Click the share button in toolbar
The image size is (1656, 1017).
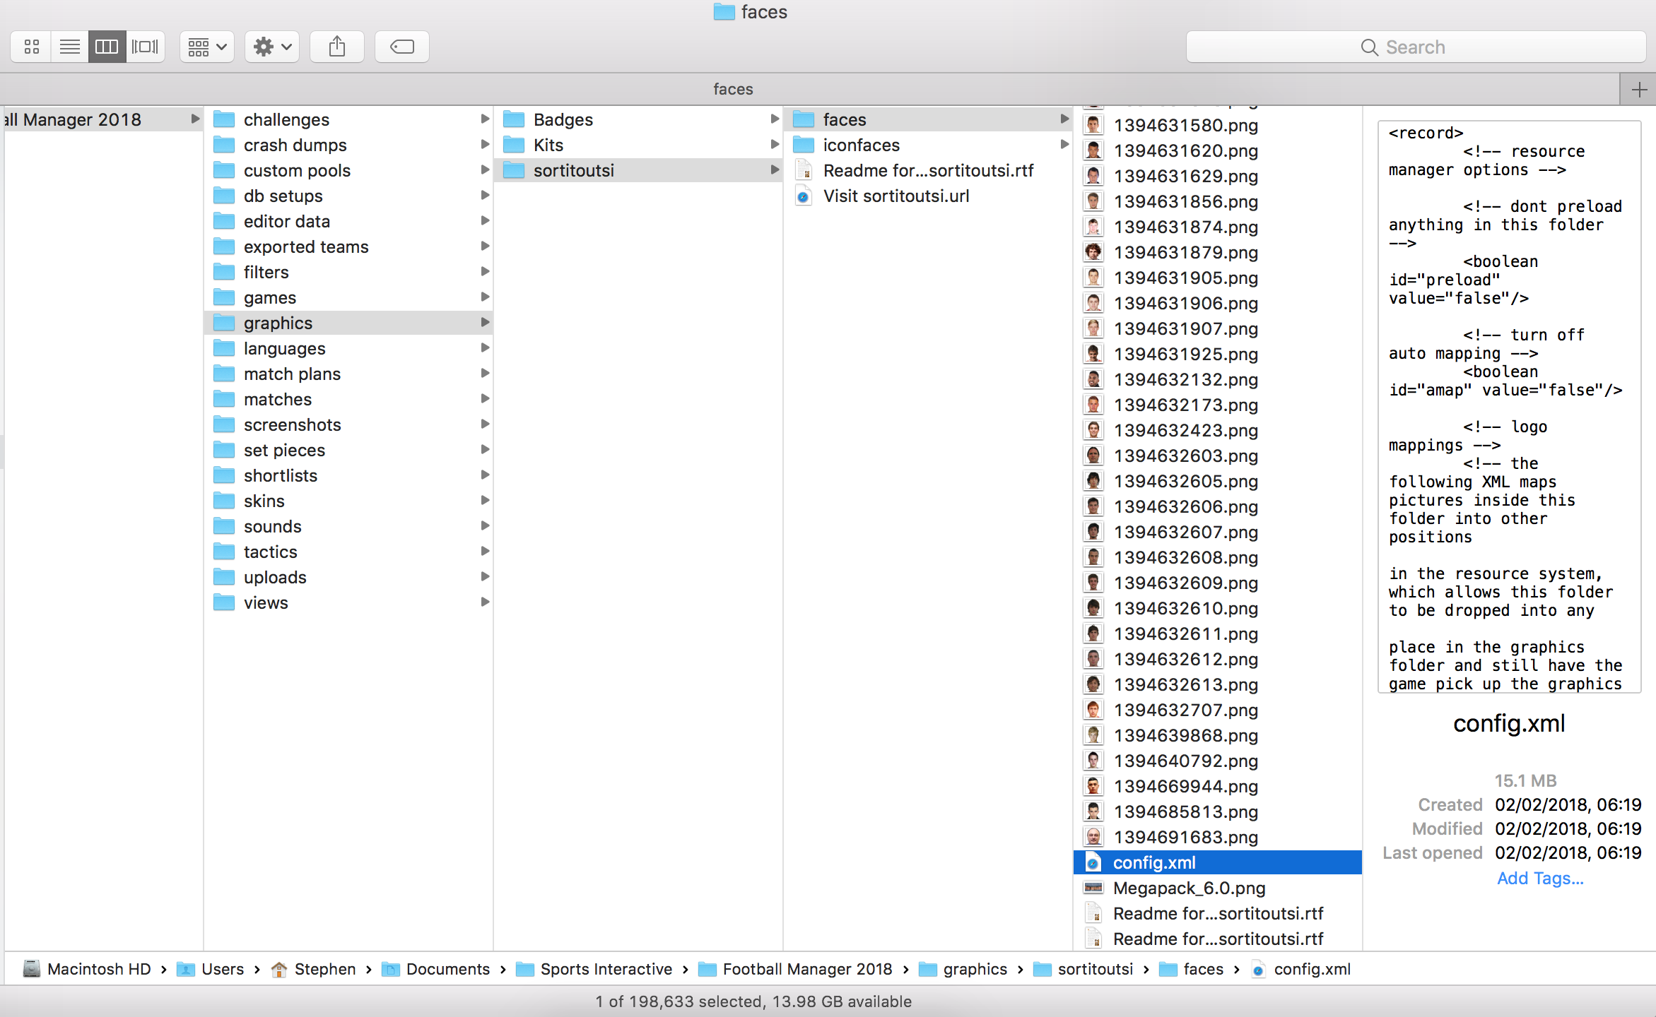[x=337, y=47]
